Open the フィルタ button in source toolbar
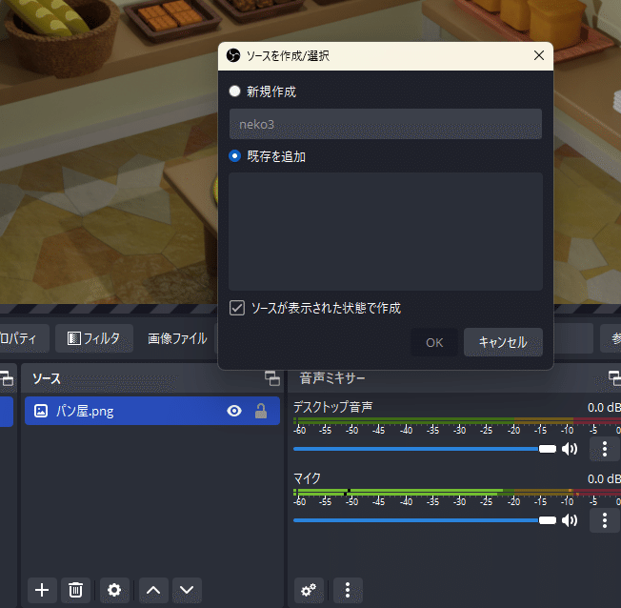621x608 pixels. [94, 338]
